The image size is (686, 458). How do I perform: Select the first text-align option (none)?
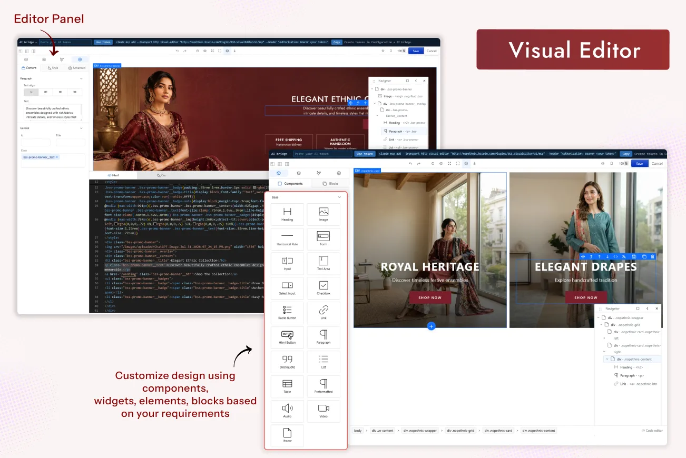[31, 92]
